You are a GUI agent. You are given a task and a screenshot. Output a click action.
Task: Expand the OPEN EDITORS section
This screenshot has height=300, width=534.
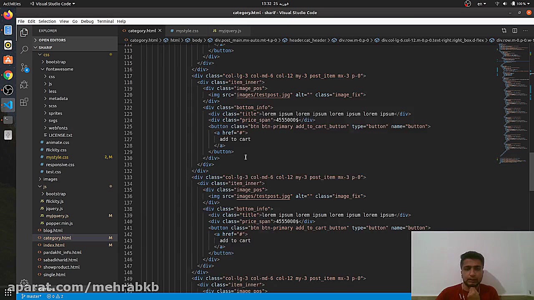tap(52, 40)
